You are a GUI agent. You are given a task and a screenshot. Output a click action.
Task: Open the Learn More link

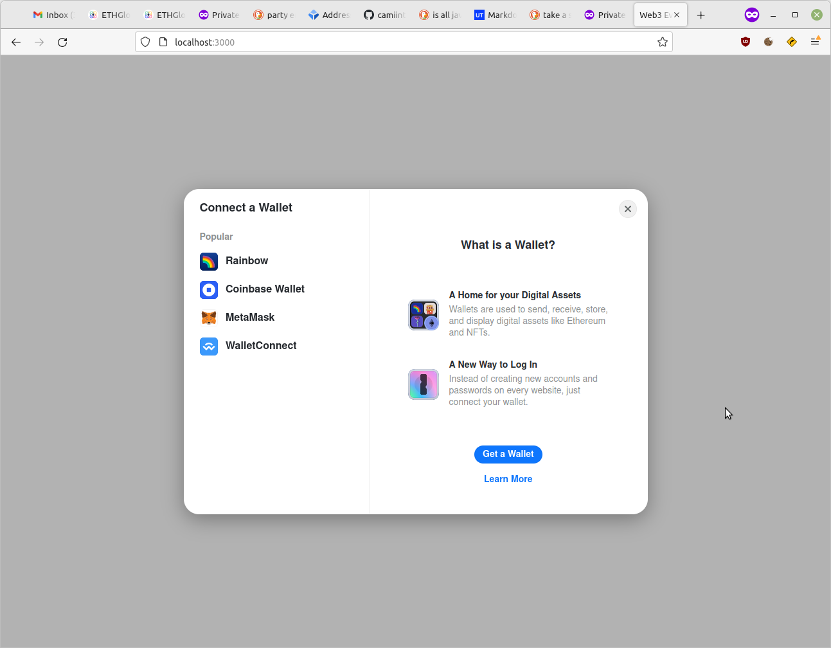(x=508, y=479)
